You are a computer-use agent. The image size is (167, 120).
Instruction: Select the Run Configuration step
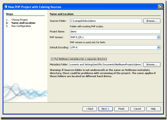click(x=21, y=26)
